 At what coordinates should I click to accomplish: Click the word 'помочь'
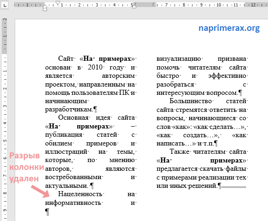(168, 68)
